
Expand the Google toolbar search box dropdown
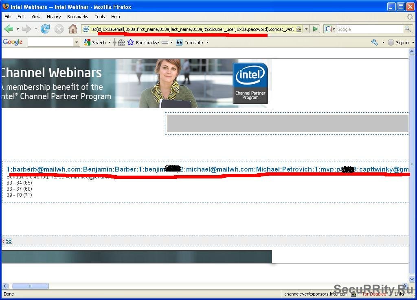tap(77, 42)
